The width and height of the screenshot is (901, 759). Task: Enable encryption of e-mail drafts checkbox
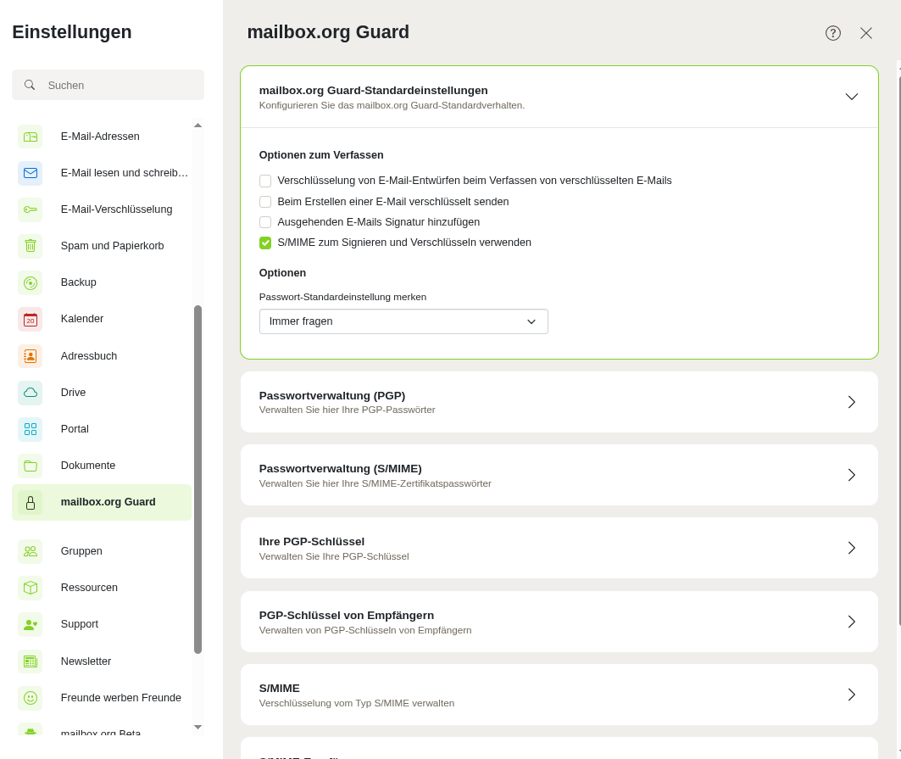[265, 181]
